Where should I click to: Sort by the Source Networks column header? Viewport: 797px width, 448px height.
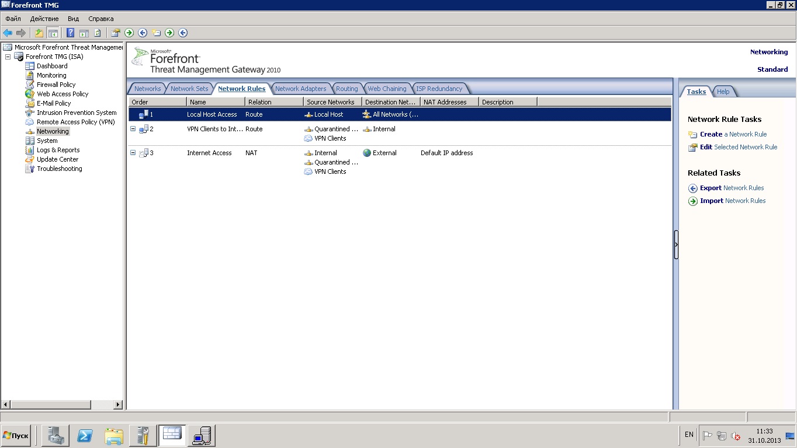pos(332,102)
